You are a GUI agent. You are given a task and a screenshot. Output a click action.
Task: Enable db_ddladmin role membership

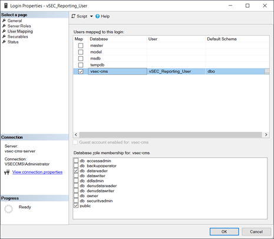[x=76, y=181]
